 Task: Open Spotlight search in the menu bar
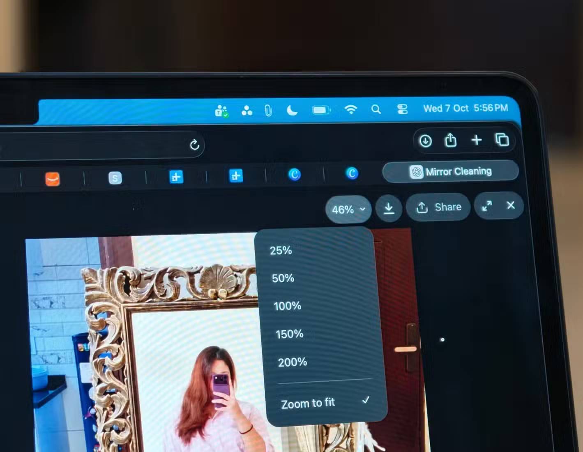[x=376, y=109]
